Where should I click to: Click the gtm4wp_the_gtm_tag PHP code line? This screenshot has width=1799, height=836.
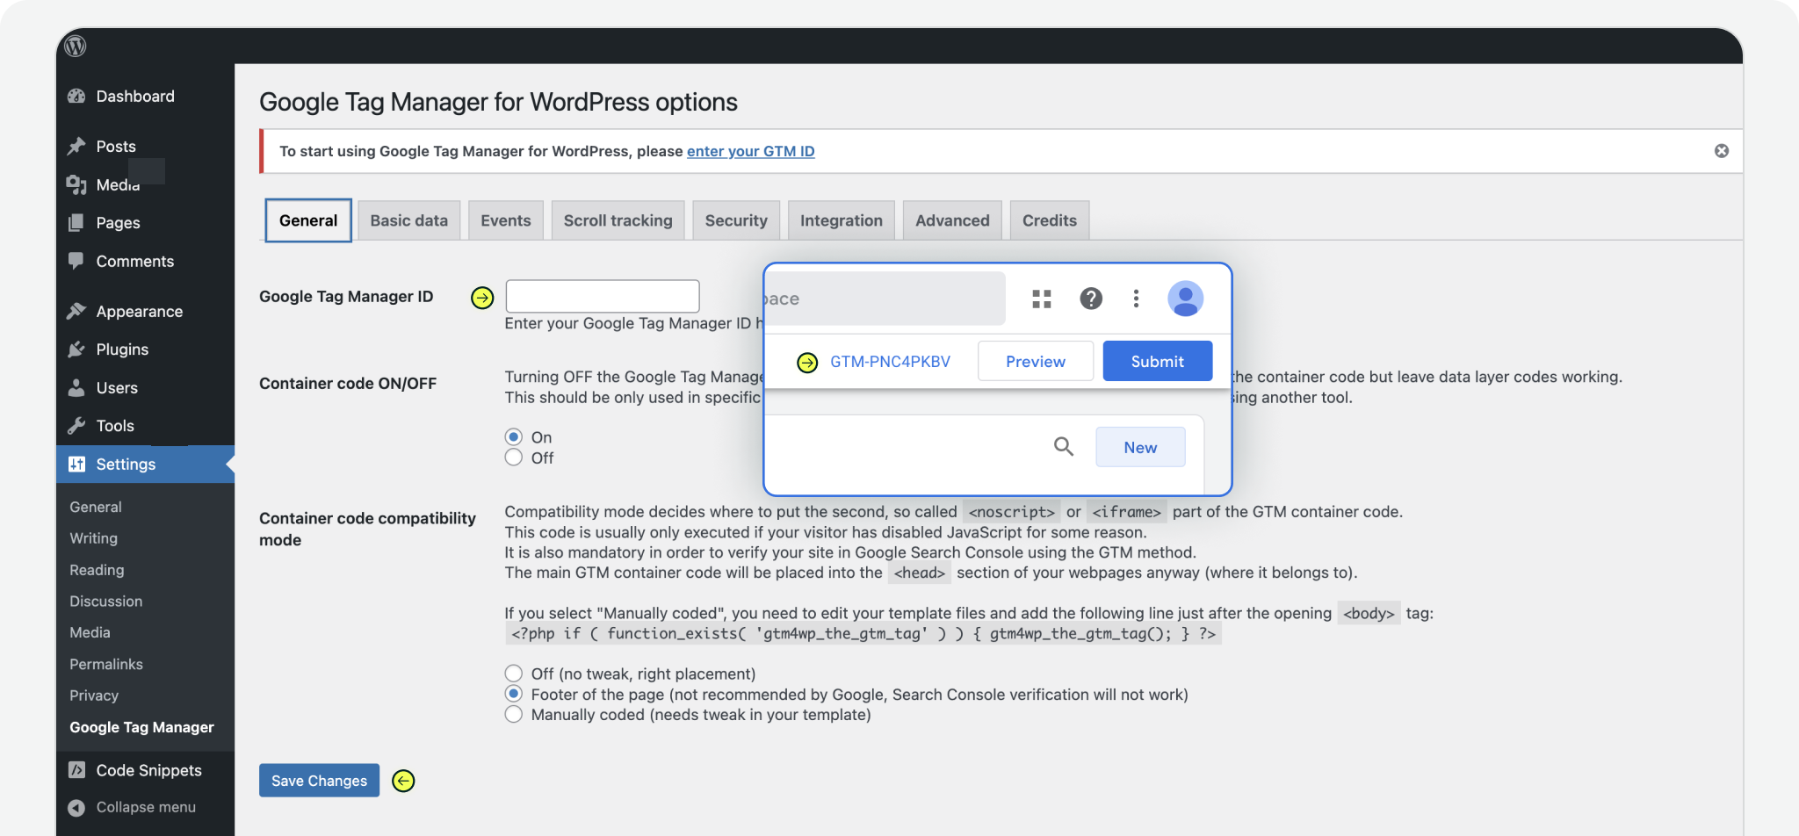(863, 633)
